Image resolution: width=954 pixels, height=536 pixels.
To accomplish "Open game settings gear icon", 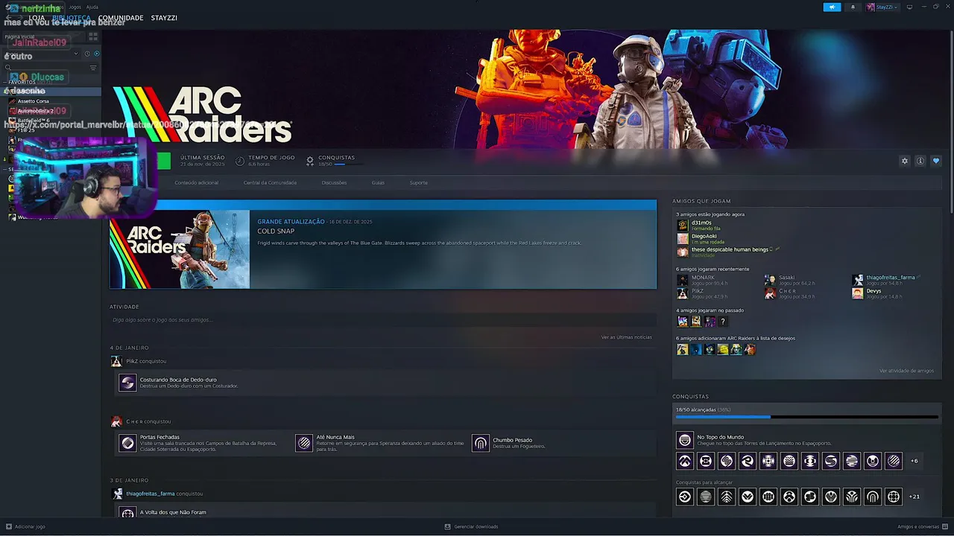I will [x=905, y=161].
